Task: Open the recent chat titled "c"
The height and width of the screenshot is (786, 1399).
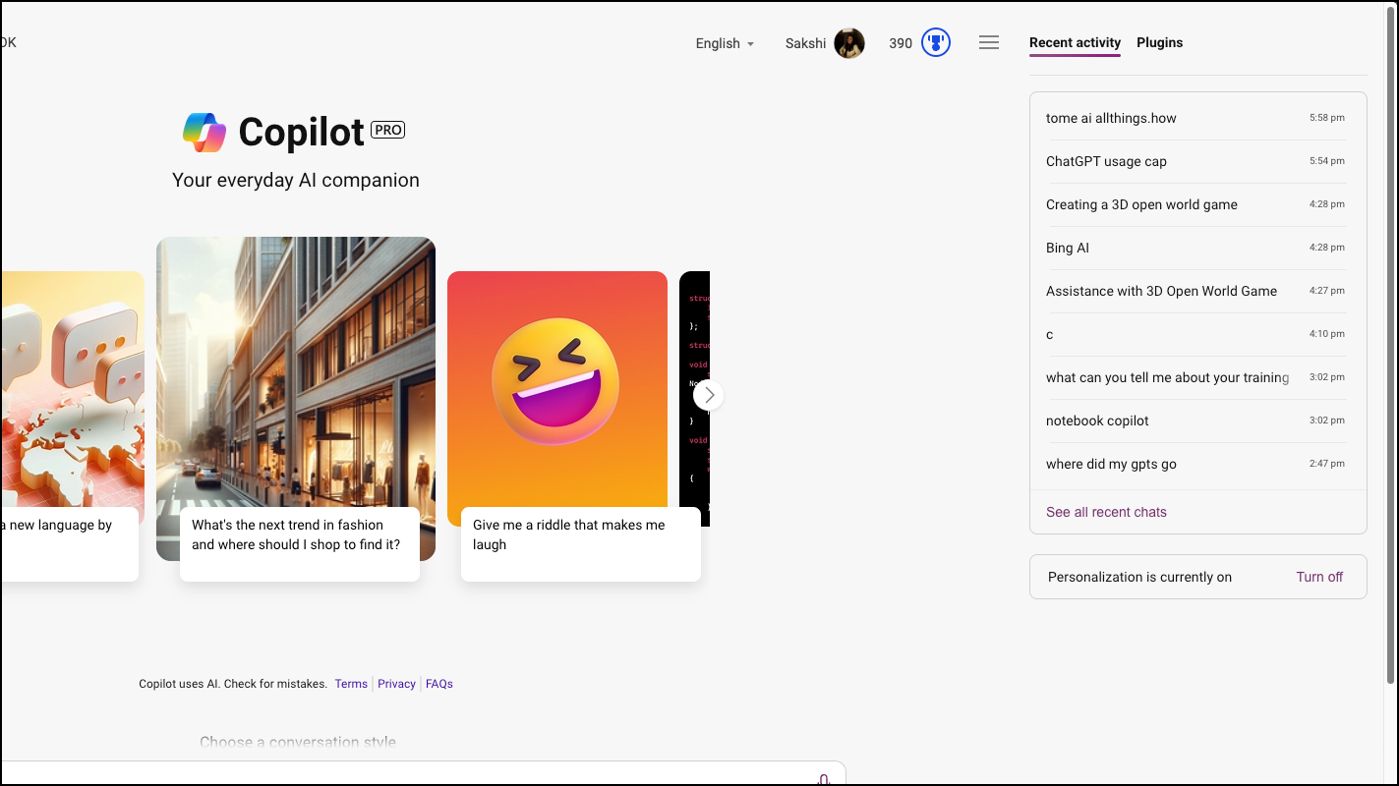Action: pyautogui.click(x=1195, y=334)
